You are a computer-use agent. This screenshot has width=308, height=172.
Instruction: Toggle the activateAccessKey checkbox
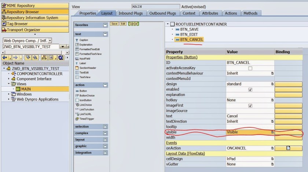point(250,68)
